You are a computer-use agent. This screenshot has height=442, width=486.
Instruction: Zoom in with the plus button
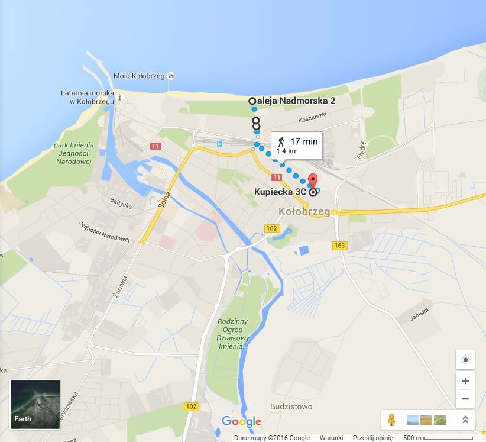pos(465,380)
